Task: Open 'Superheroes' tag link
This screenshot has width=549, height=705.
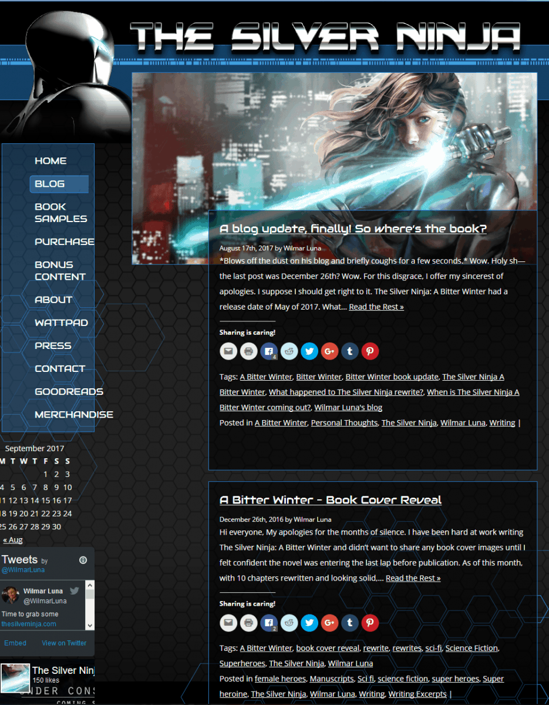Action: (x=242, y=663)
